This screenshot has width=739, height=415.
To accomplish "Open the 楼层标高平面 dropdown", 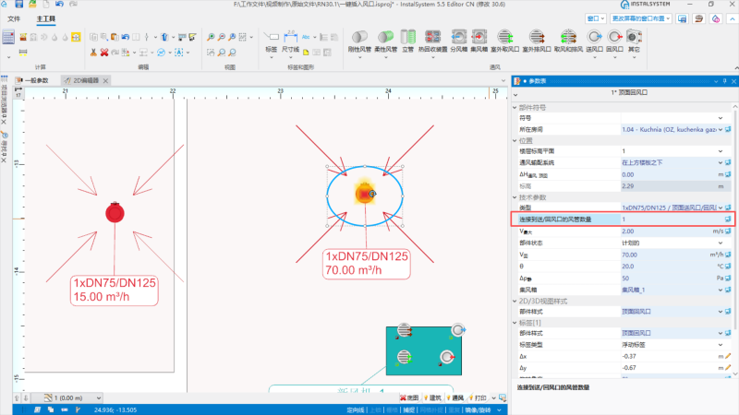I will click(721, 151).
